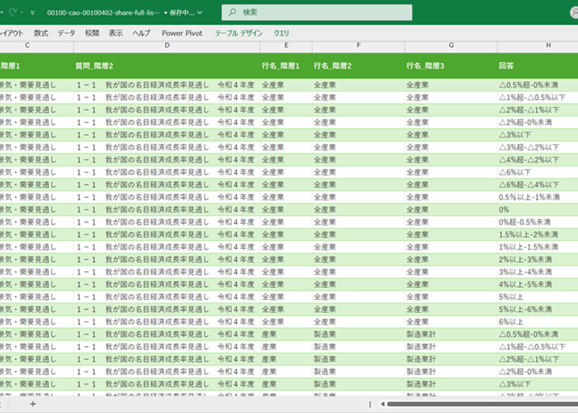Click the horizontal scrollbar thumb
The image size is (578, 413).
(482, 404)
